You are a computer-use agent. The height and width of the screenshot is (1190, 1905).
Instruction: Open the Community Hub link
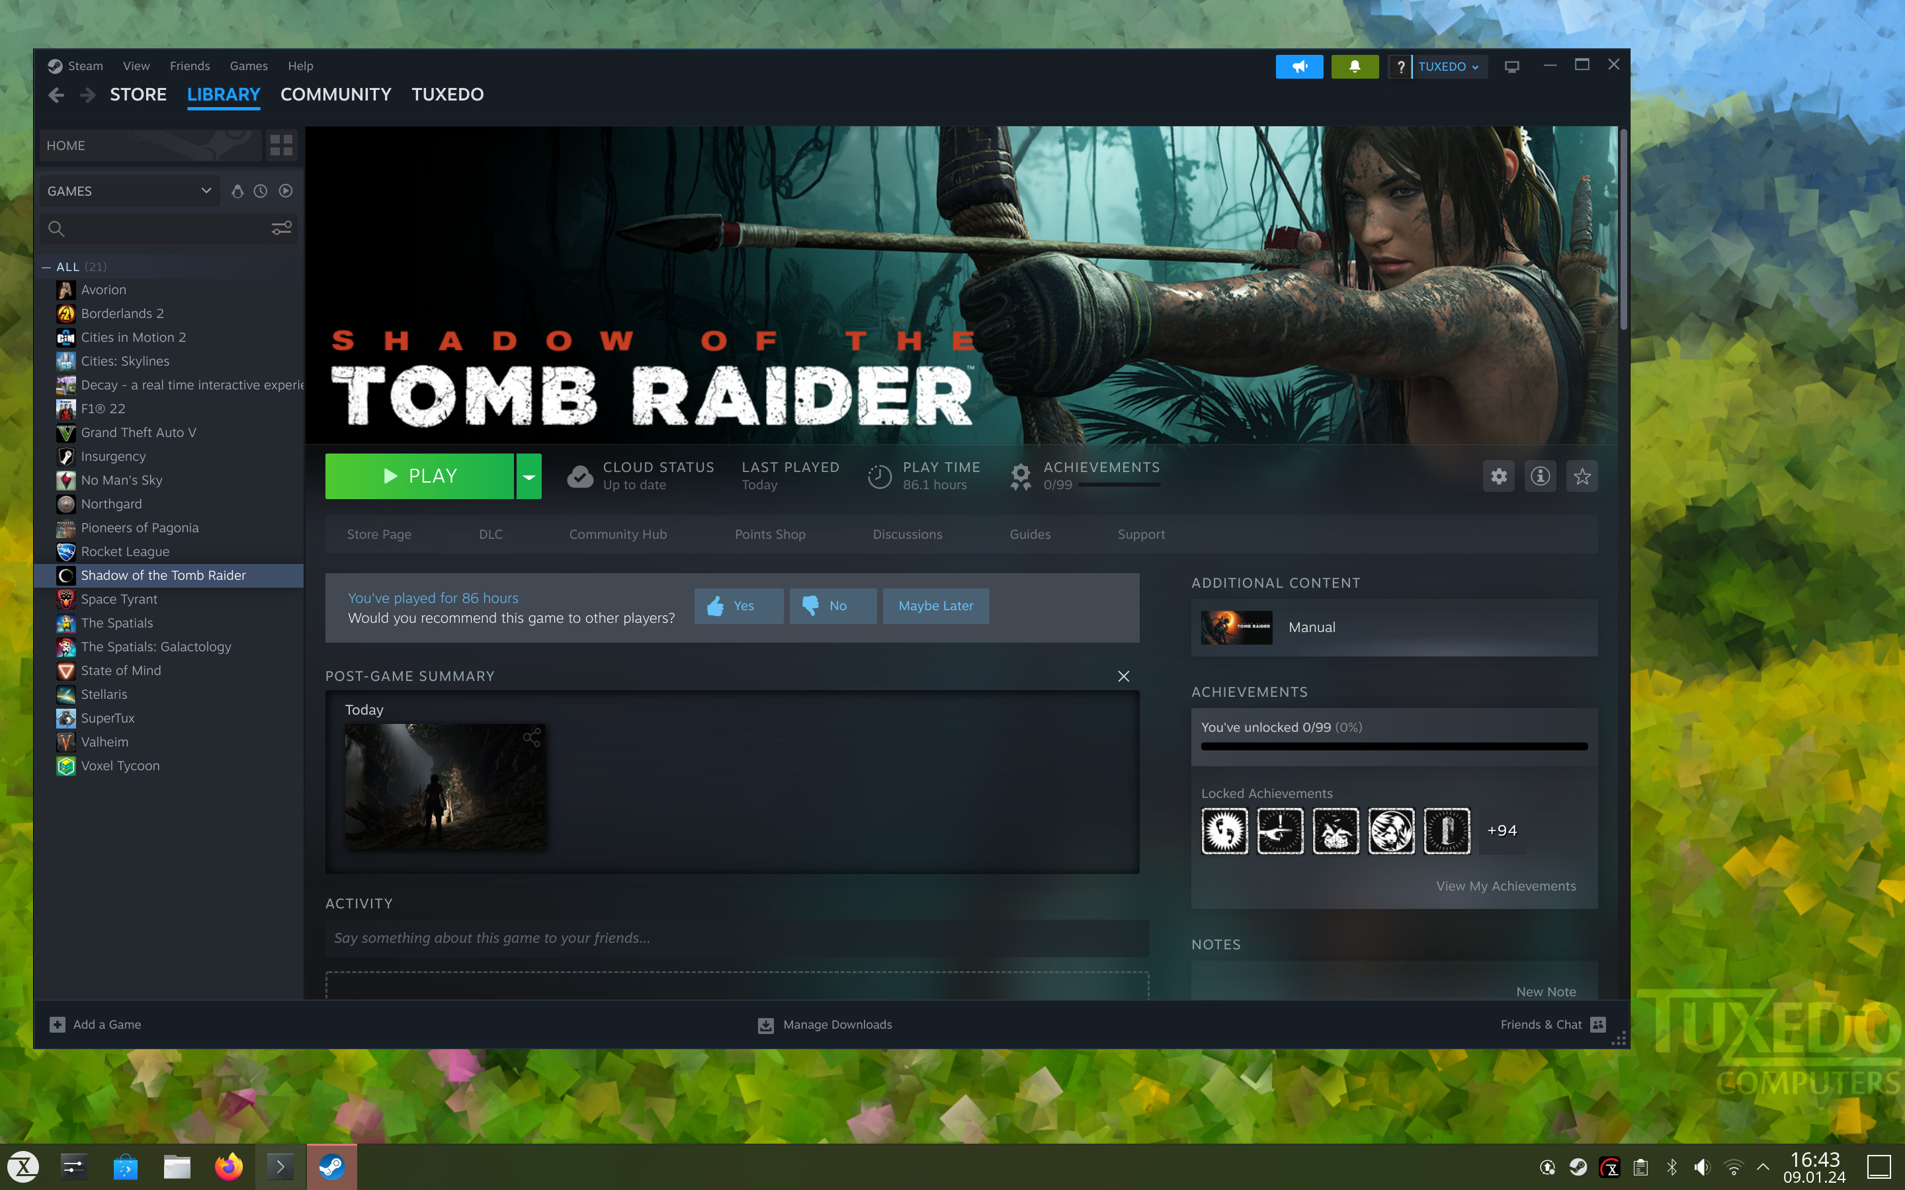618,534
